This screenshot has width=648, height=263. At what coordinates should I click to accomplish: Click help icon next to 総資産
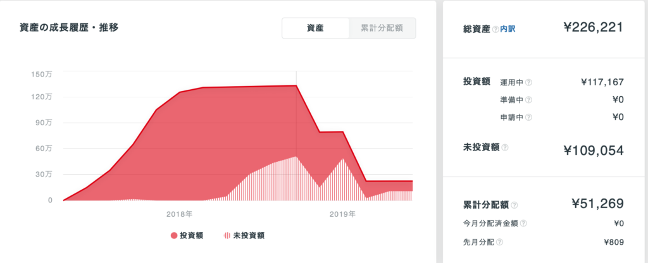click(495, 29)
